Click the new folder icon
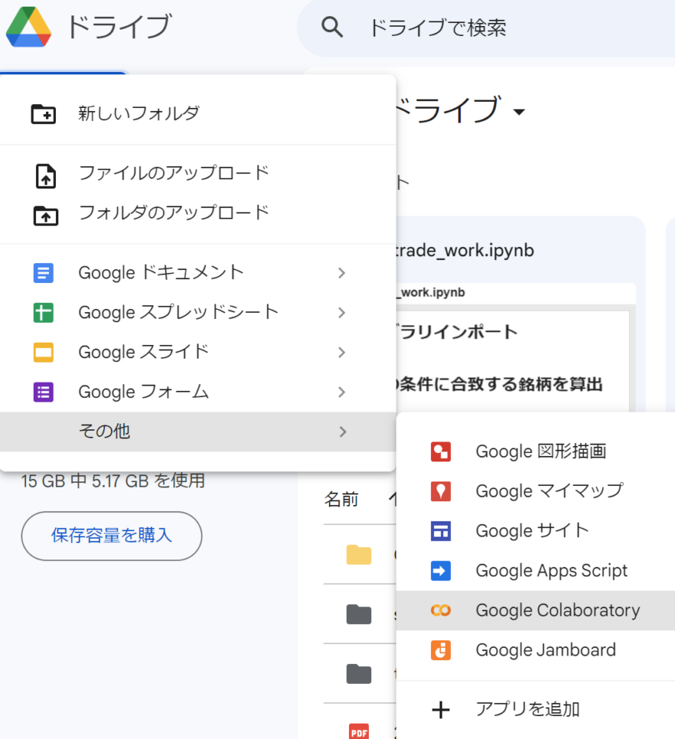 [44, 114]
